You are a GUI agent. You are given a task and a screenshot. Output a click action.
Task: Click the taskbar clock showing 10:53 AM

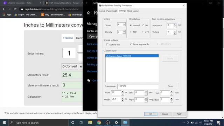[x=209, y=122]
